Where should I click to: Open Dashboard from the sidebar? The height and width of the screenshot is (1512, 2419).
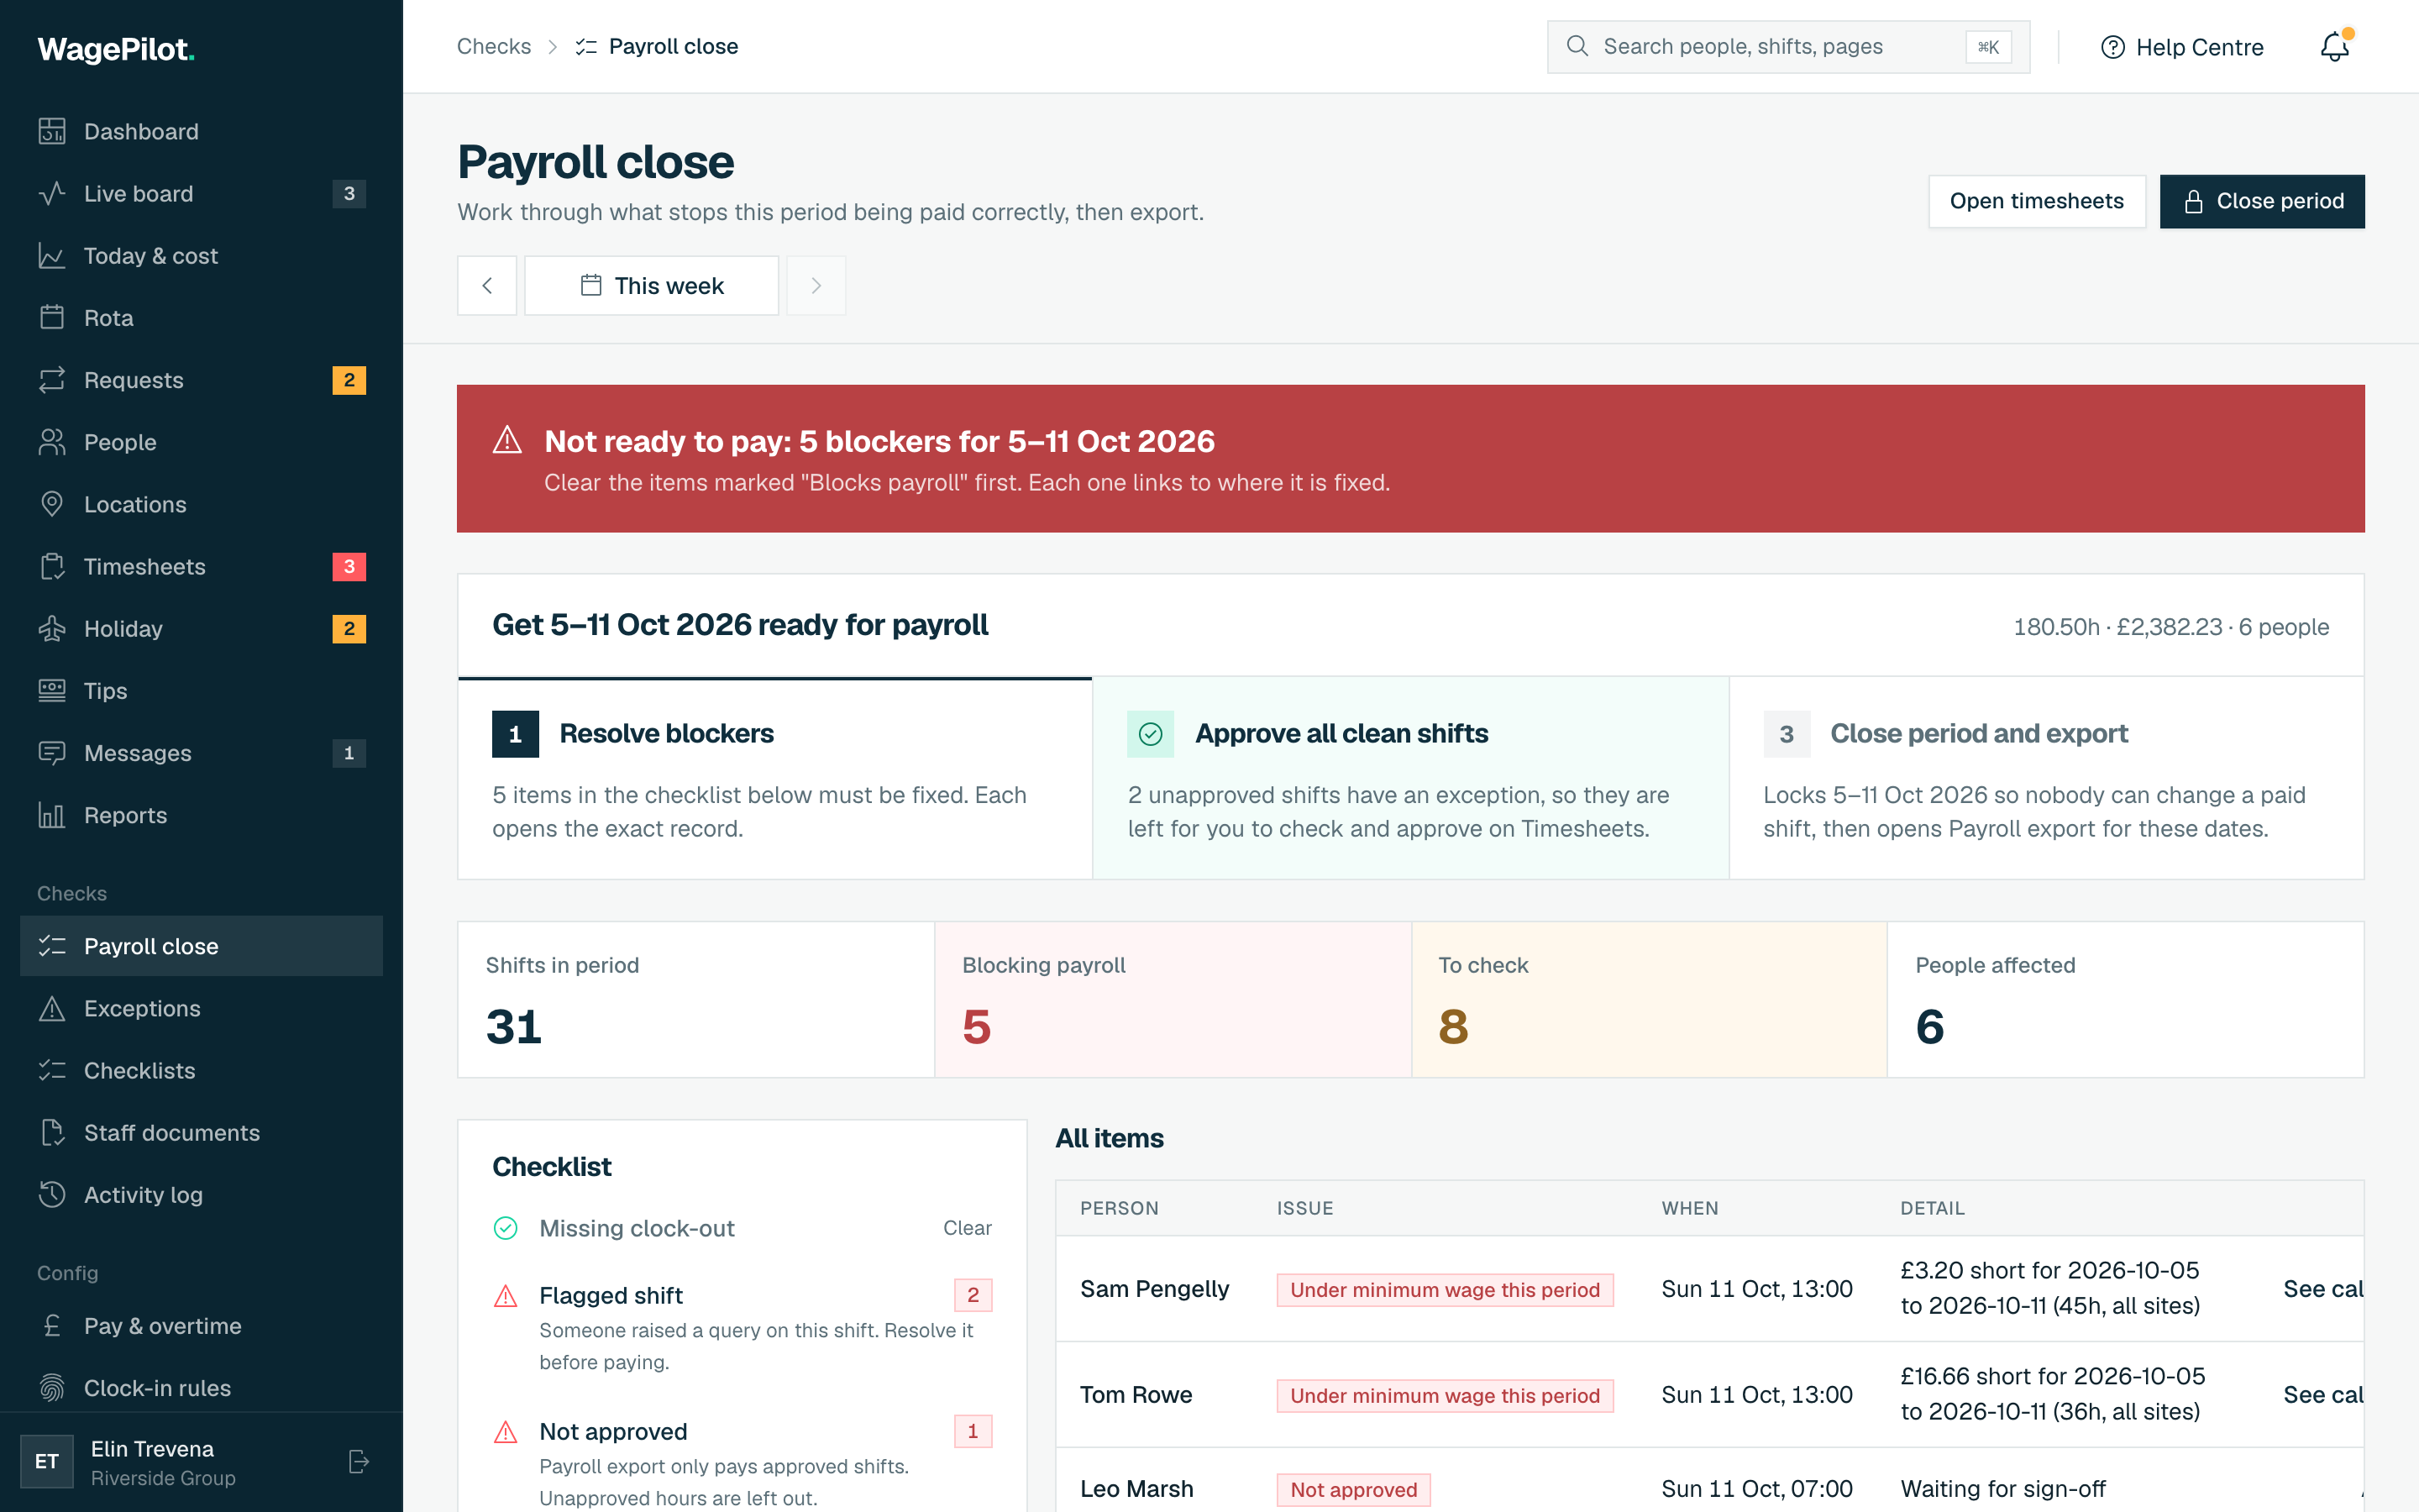pos(201,131)
